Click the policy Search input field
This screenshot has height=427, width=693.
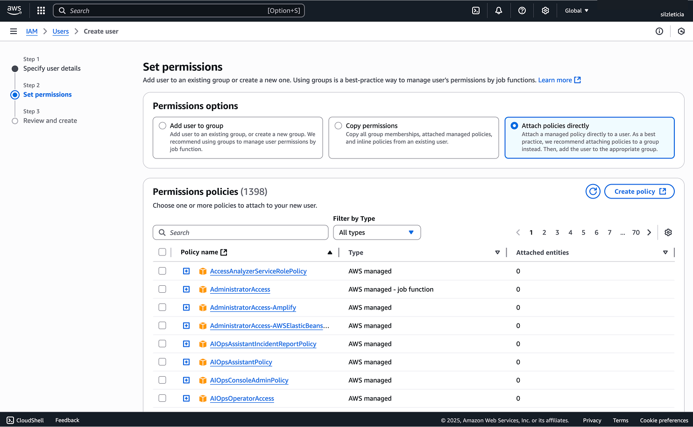coord(240,232)
